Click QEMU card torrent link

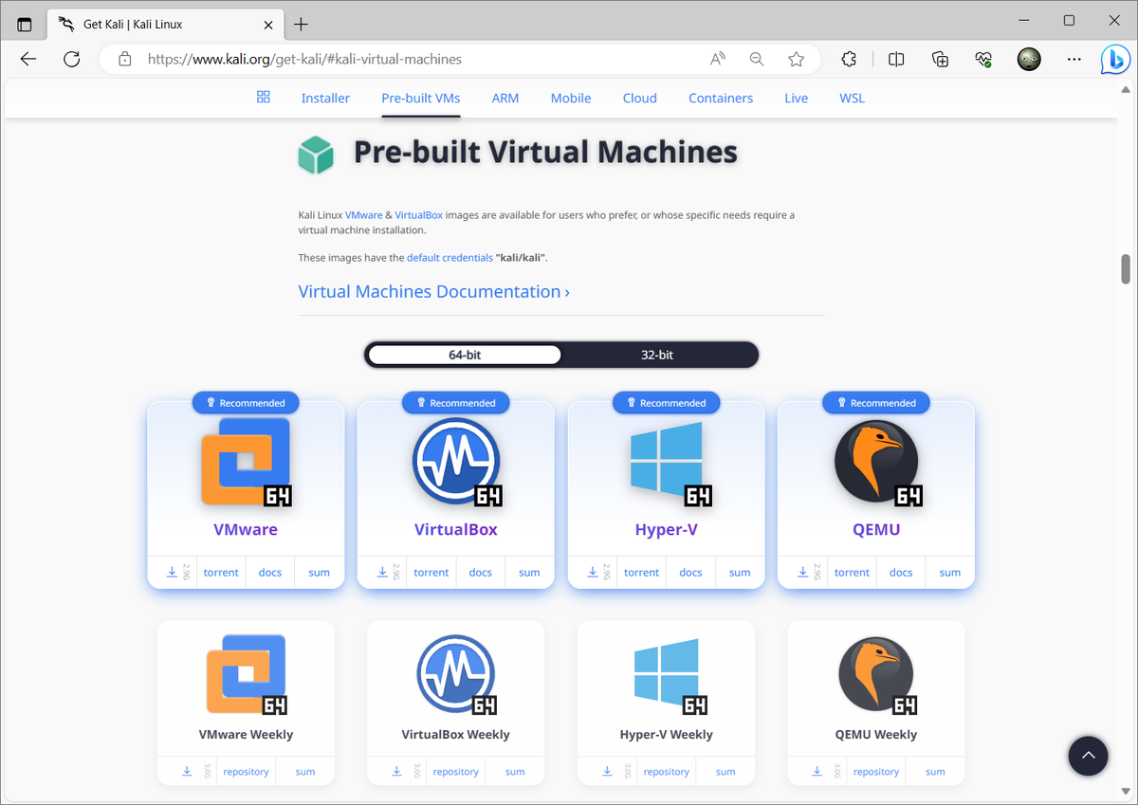pyautogui.click(x=853, y=572)
